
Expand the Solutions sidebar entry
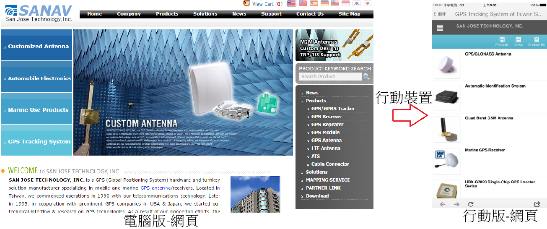tap(316, 172)
